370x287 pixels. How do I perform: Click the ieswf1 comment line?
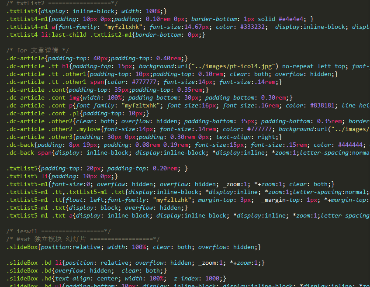(x=58, y=231)
